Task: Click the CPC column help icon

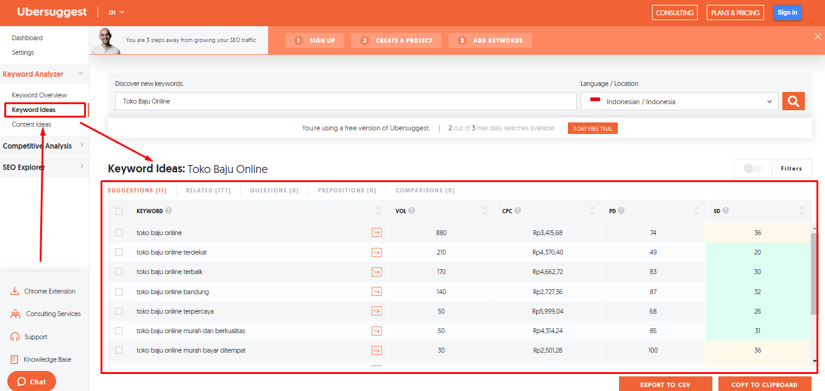Action: pyautogui.click(x=517, y=211)
